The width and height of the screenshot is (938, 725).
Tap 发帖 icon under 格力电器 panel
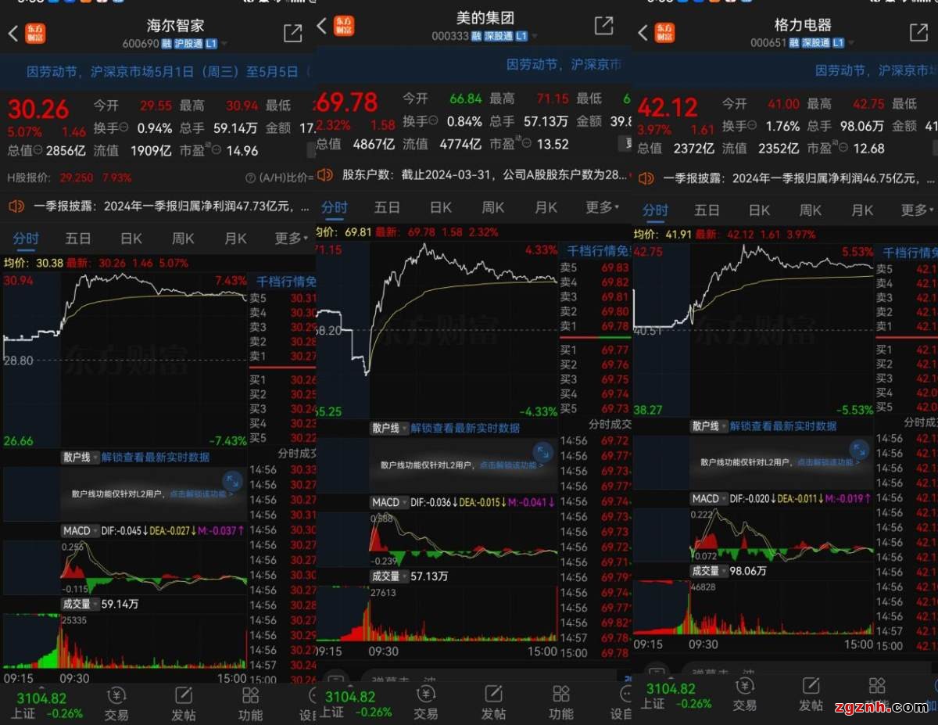pos(811,694)
